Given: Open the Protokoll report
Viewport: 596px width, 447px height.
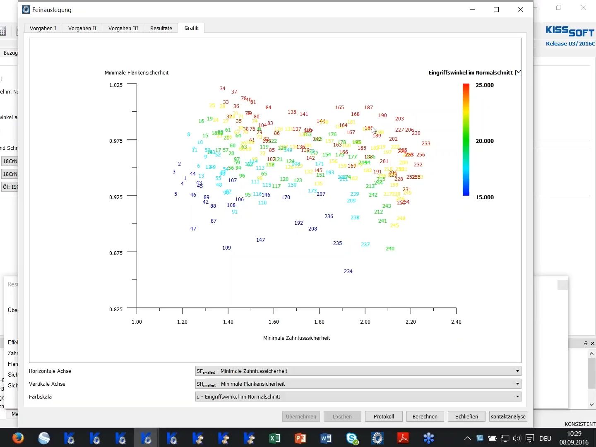Looking at the screenshot, I should [384, 416].
